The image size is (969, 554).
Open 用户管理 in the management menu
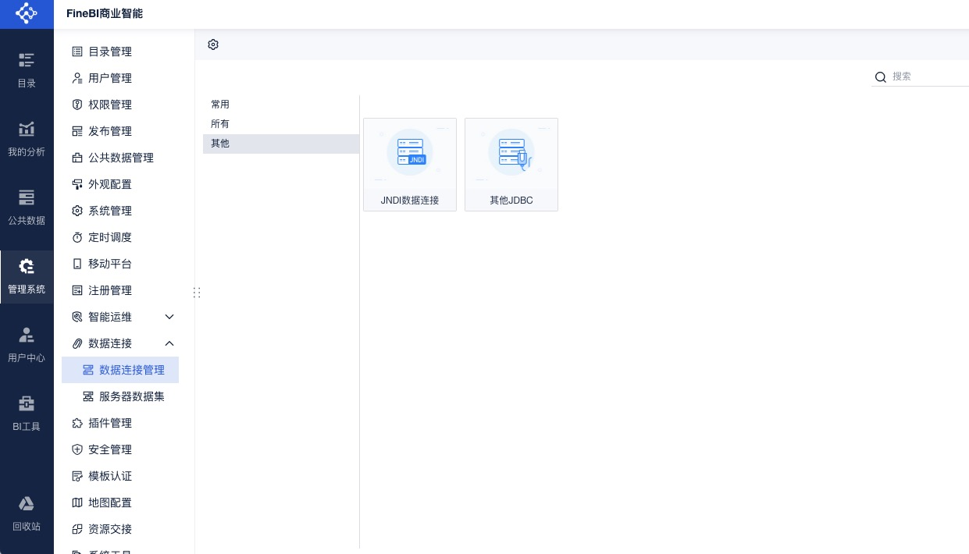110,78
